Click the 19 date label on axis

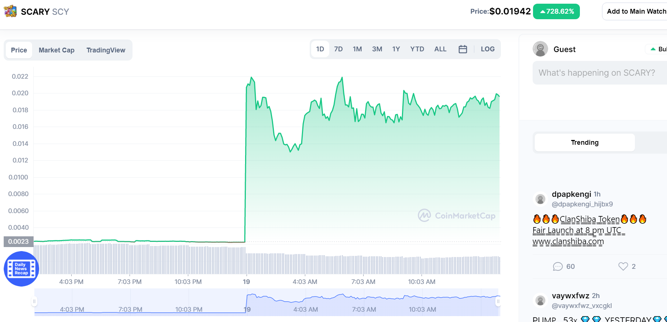click(246, 282)
